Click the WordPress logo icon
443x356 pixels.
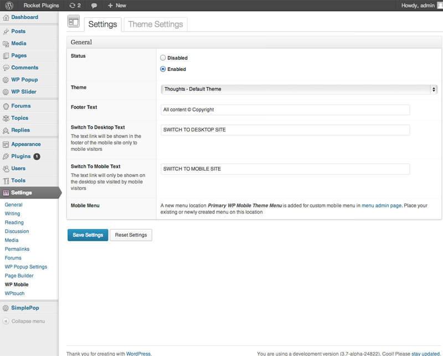[9, 6]
